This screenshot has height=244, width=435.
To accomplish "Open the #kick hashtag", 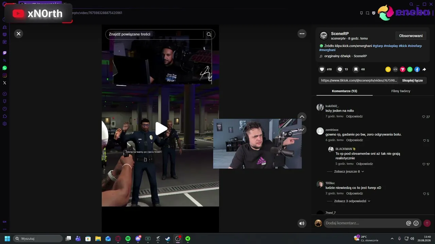I will tap(403, 46).
